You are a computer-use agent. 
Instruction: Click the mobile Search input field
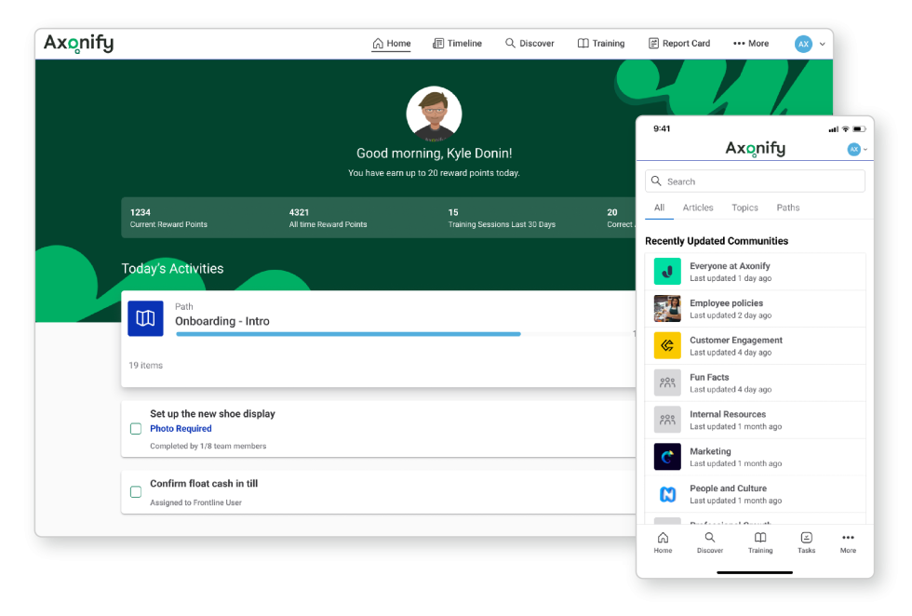[755, 181]
